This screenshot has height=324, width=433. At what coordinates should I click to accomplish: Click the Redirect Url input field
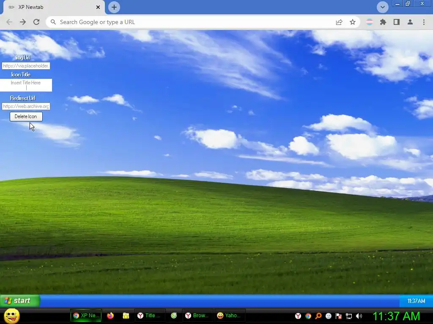point(26,106)
